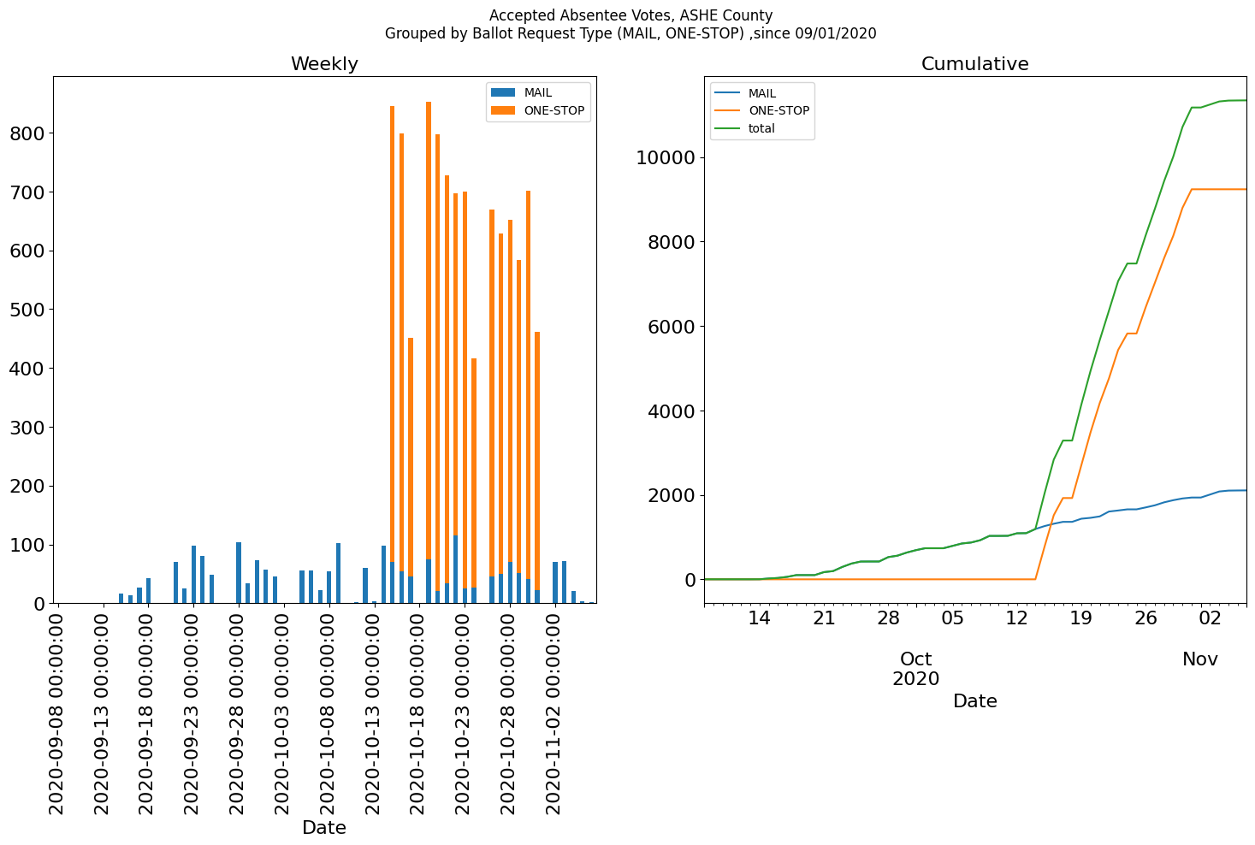
Task: Click the 'Date' axis label under Weekly chart
Action: pyautogui.click(x=324, y=827)
